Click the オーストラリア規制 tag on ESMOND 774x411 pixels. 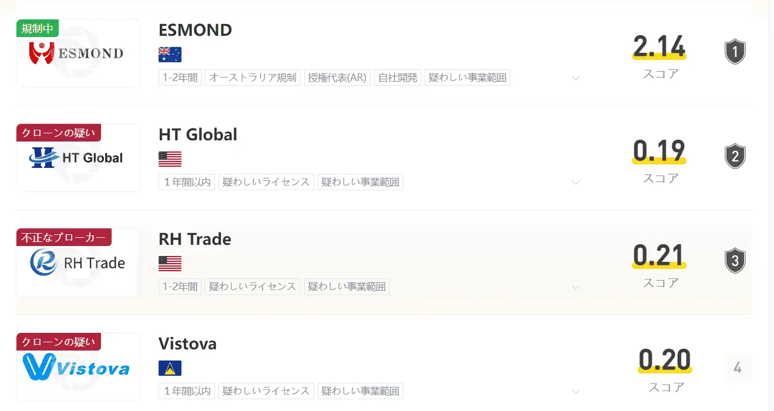253,78
